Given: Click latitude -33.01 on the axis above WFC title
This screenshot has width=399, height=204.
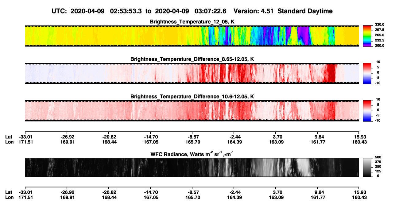Looking at the screenshot, I should (x=25, y=137).
